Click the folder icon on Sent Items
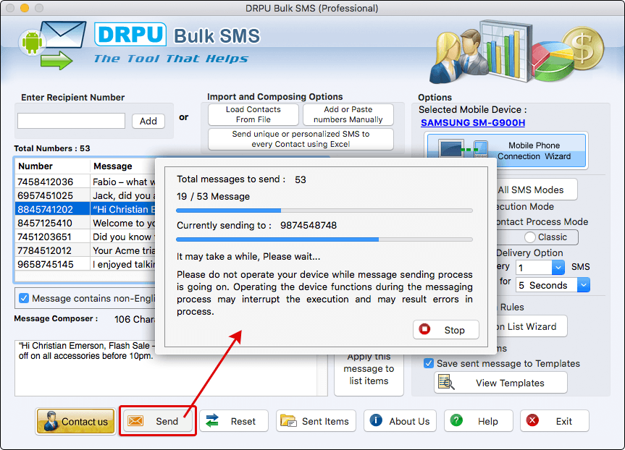Viewport: 625px width, 450px height. [x=288, y=420]
